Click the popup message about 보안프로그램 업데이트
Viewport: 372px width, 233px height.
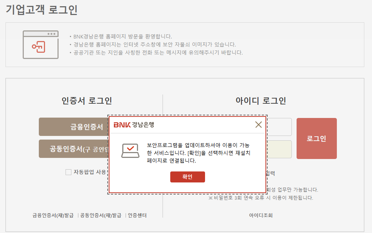pos(198,153)
